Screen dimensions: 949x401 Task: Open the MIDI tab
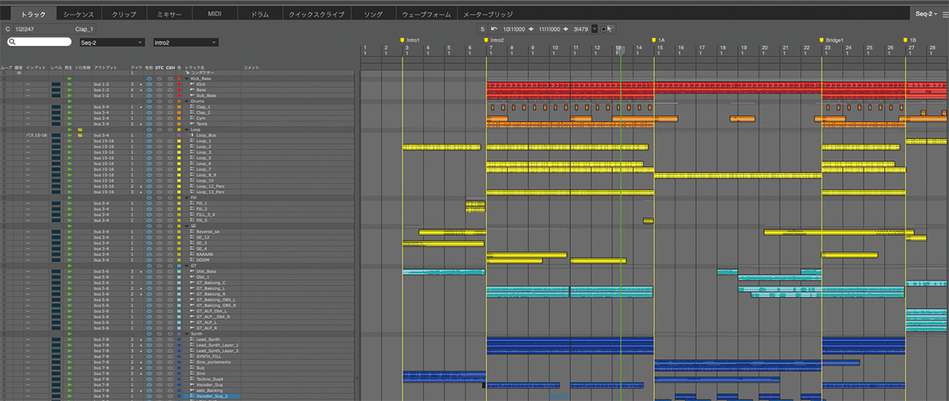tap(214, 14)
